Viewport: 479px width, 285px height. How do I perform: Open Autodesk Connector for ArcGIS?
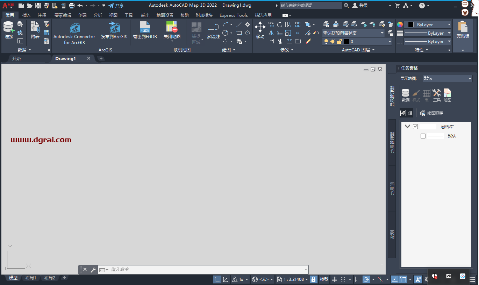pos(74,34)
